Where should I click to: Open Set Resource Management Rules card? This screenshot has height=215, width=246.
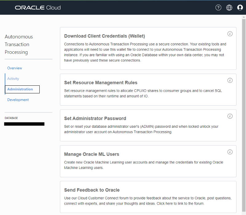pos(101,83)
